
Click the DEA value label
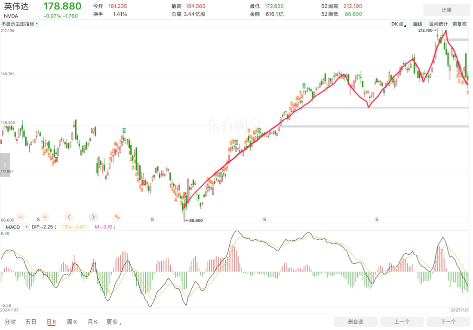pyautogui.click(x=75, y=227)
